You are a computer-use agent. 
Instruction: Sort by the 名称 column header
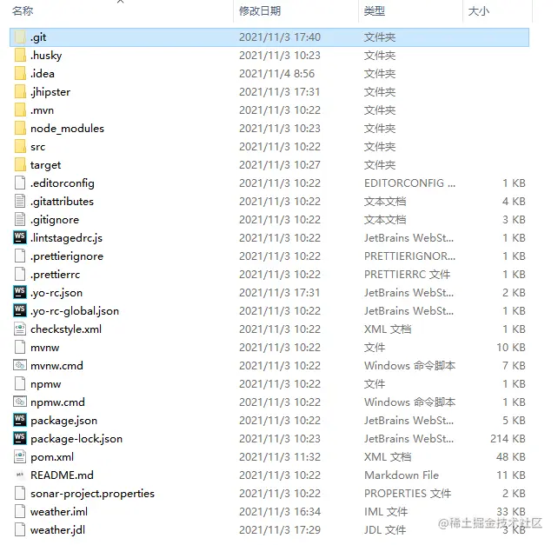(23, 11)
